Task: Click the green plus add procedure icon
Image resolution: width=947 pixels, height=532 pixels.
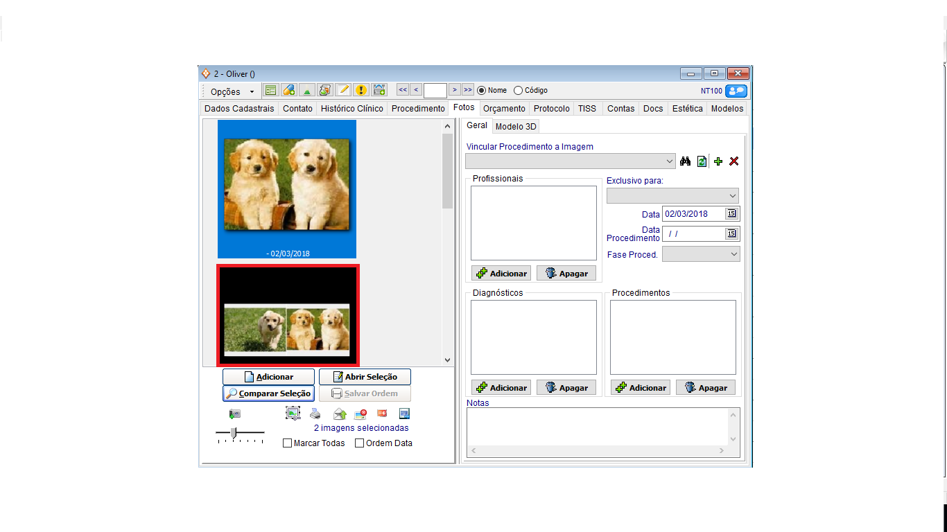Action: 718,161
